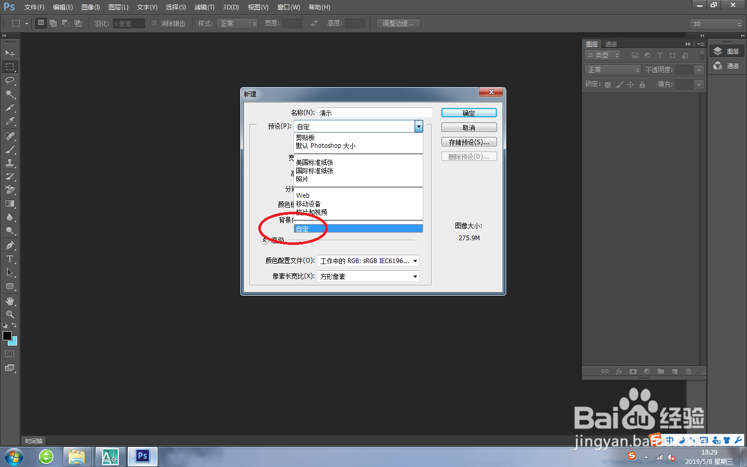Open the 图像(I) menu
The height and width of the screenshot is (467, 747).
click(x=90, y=7)
